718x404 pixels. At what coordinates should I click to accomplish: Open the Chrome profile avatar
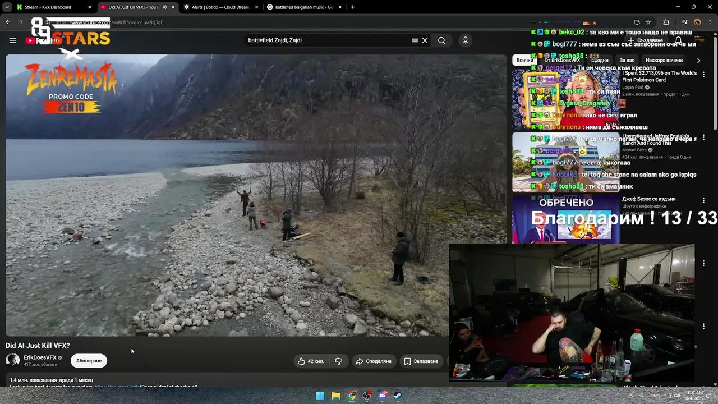coord(697,22)
